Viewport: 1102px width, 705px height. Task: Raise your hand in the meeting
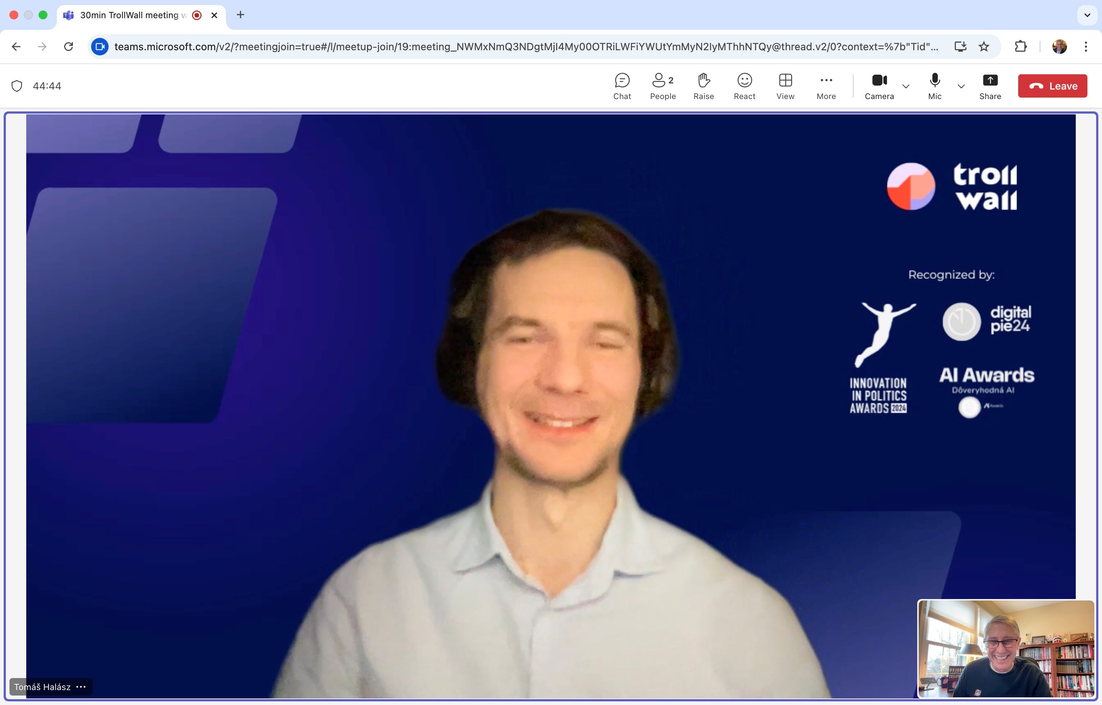[703, 86]
